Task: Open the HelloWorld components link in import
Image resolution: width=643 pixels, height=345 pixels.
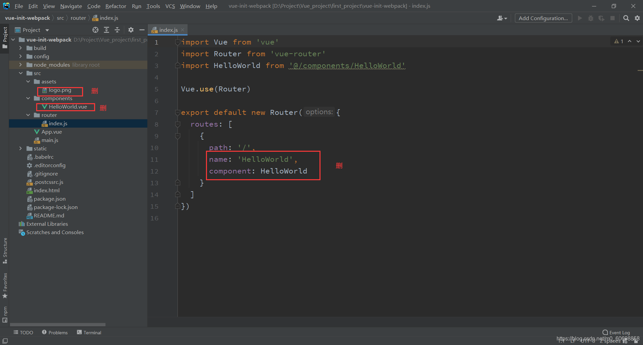Action: point(347,66)
